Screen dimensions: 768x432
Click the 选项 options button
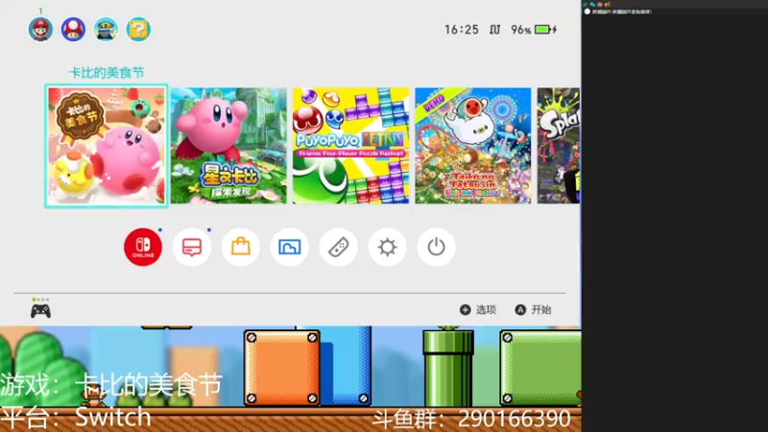(x=478, y=309)
